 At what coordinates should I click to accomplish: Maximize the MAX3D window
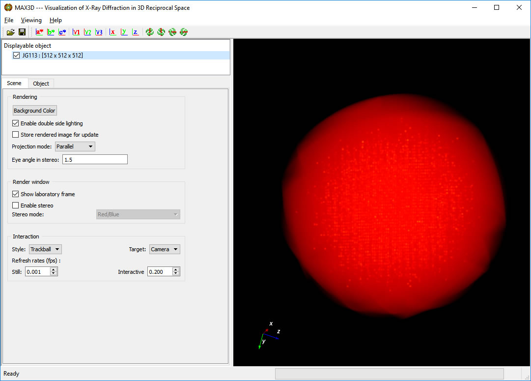[x=497, y=7]
